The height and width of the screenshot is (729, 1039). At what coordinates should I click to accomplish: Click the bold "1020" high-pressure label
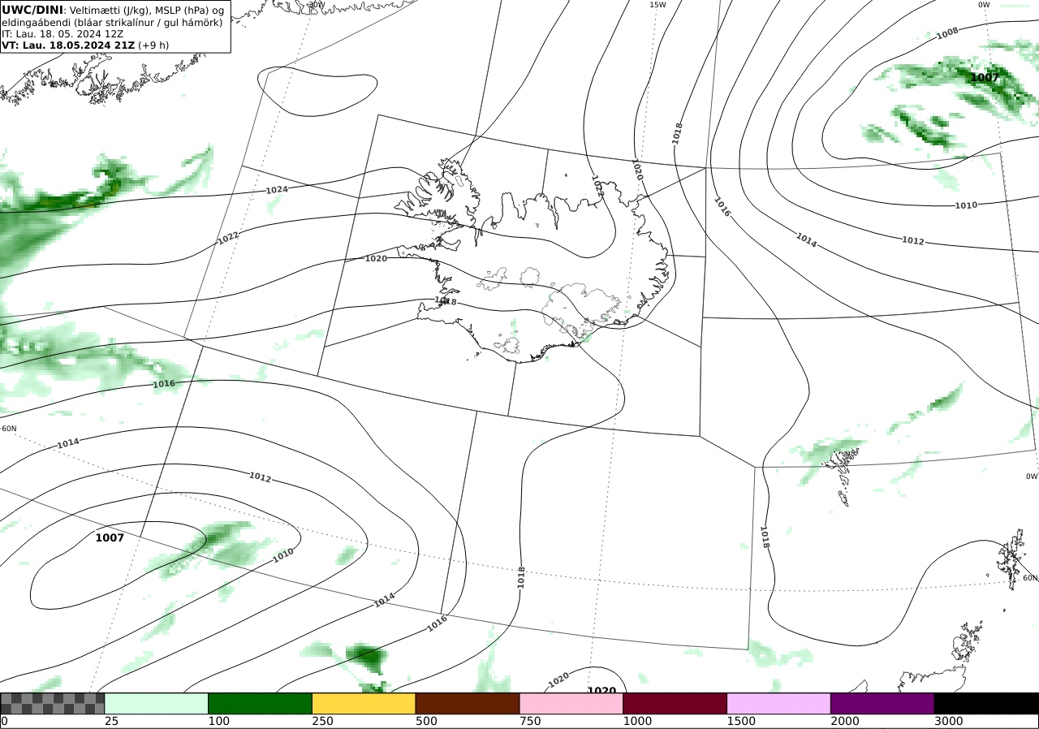click(601, 691)
